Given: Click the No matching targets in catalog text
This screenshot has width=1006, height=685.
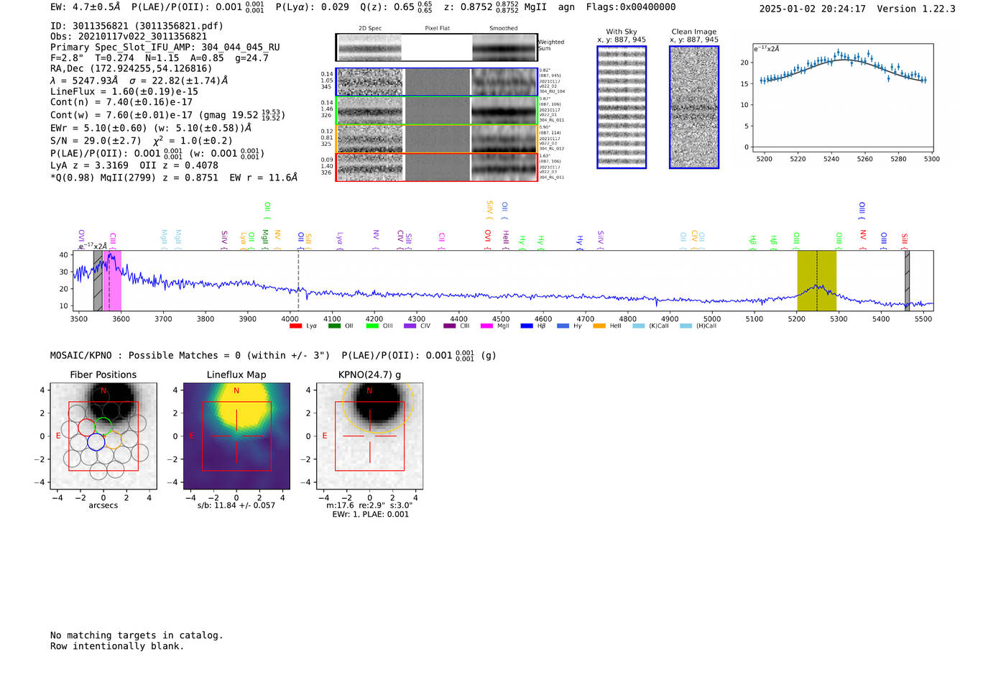Looking at the screenshot, I should [x=137, y=635].
